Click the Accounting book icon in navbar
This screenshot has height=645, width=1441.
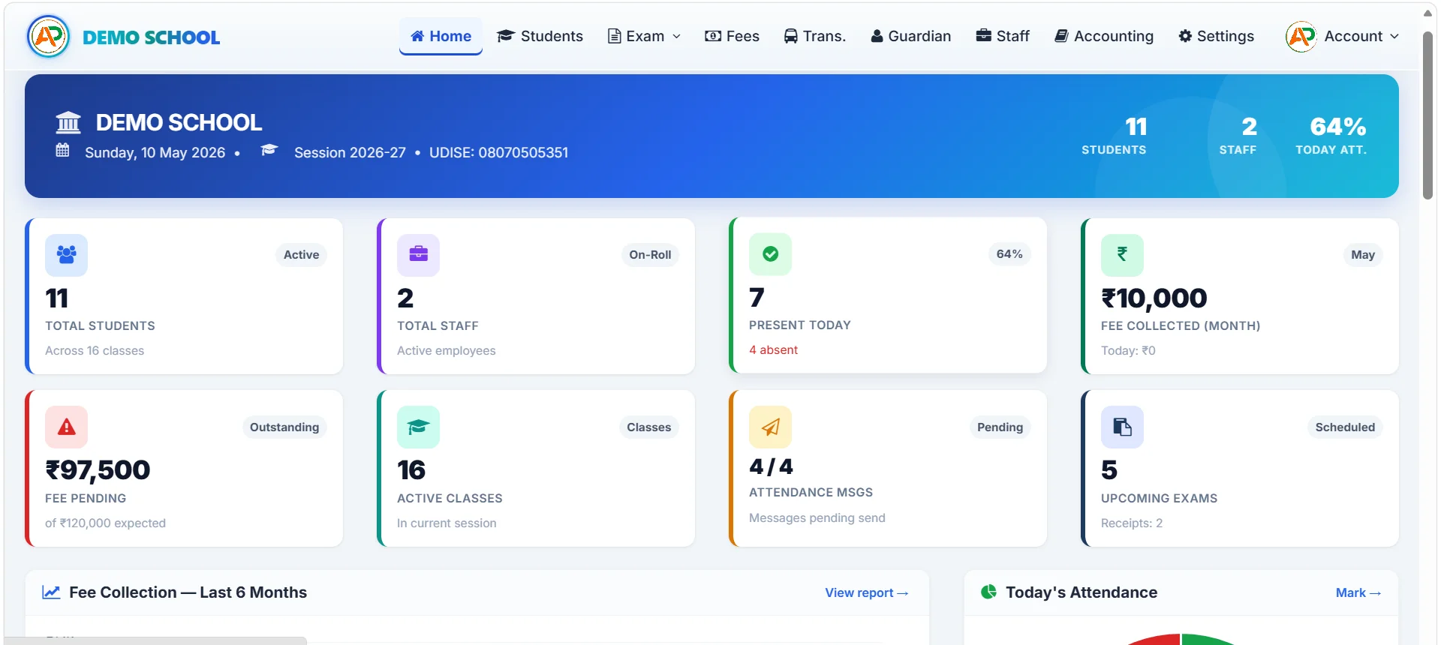pyautogui.click(x=1061, y=36)
